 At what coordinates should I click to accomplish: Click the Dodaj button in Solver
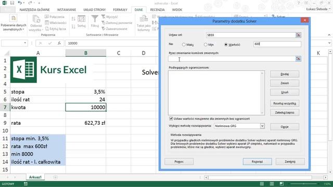(285, 74)
